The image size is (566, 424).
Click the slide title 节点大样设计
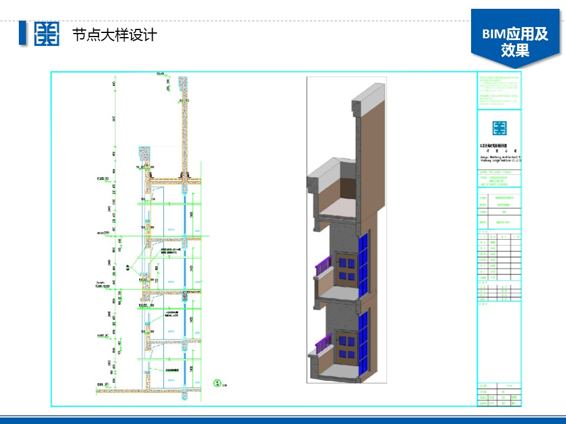(x=114, y=35)
